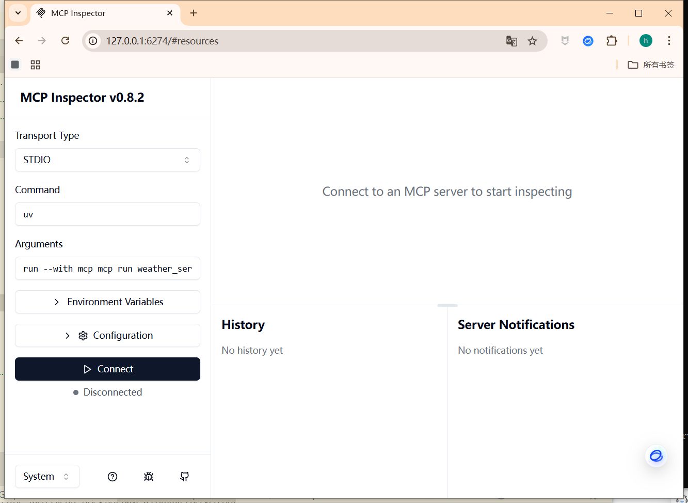This screenshot has width=688, height=503.
Task: Click the dark square bookmark icon
Action: [15, 65]
